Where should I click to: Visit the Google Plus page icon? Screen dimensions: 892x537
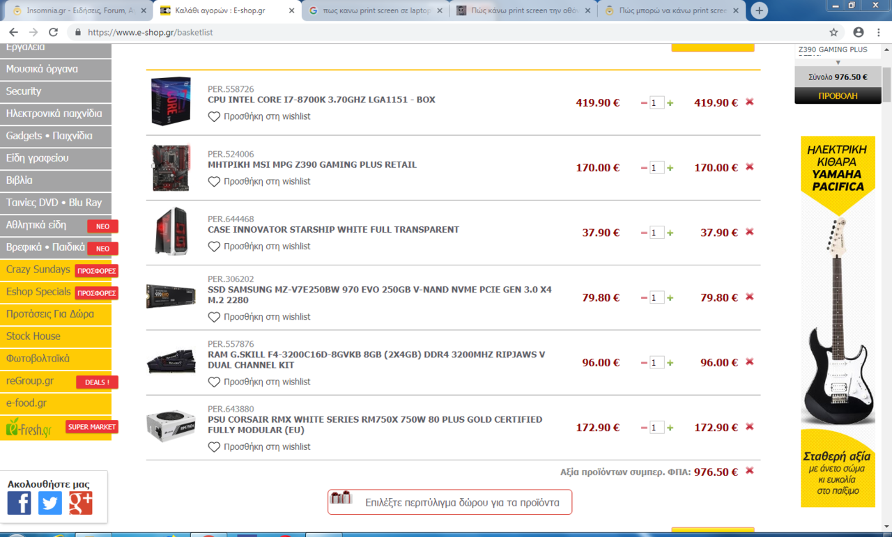pos(80,502)
